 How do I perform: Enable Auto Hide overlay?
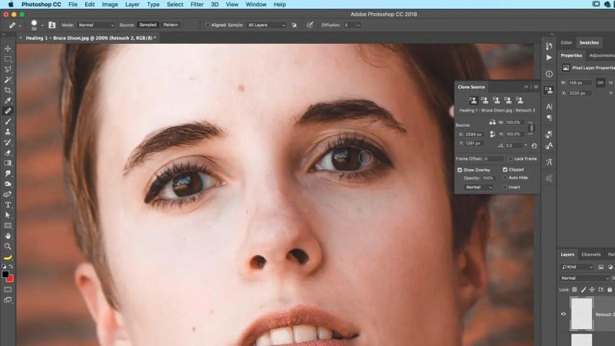pos(505,178)
